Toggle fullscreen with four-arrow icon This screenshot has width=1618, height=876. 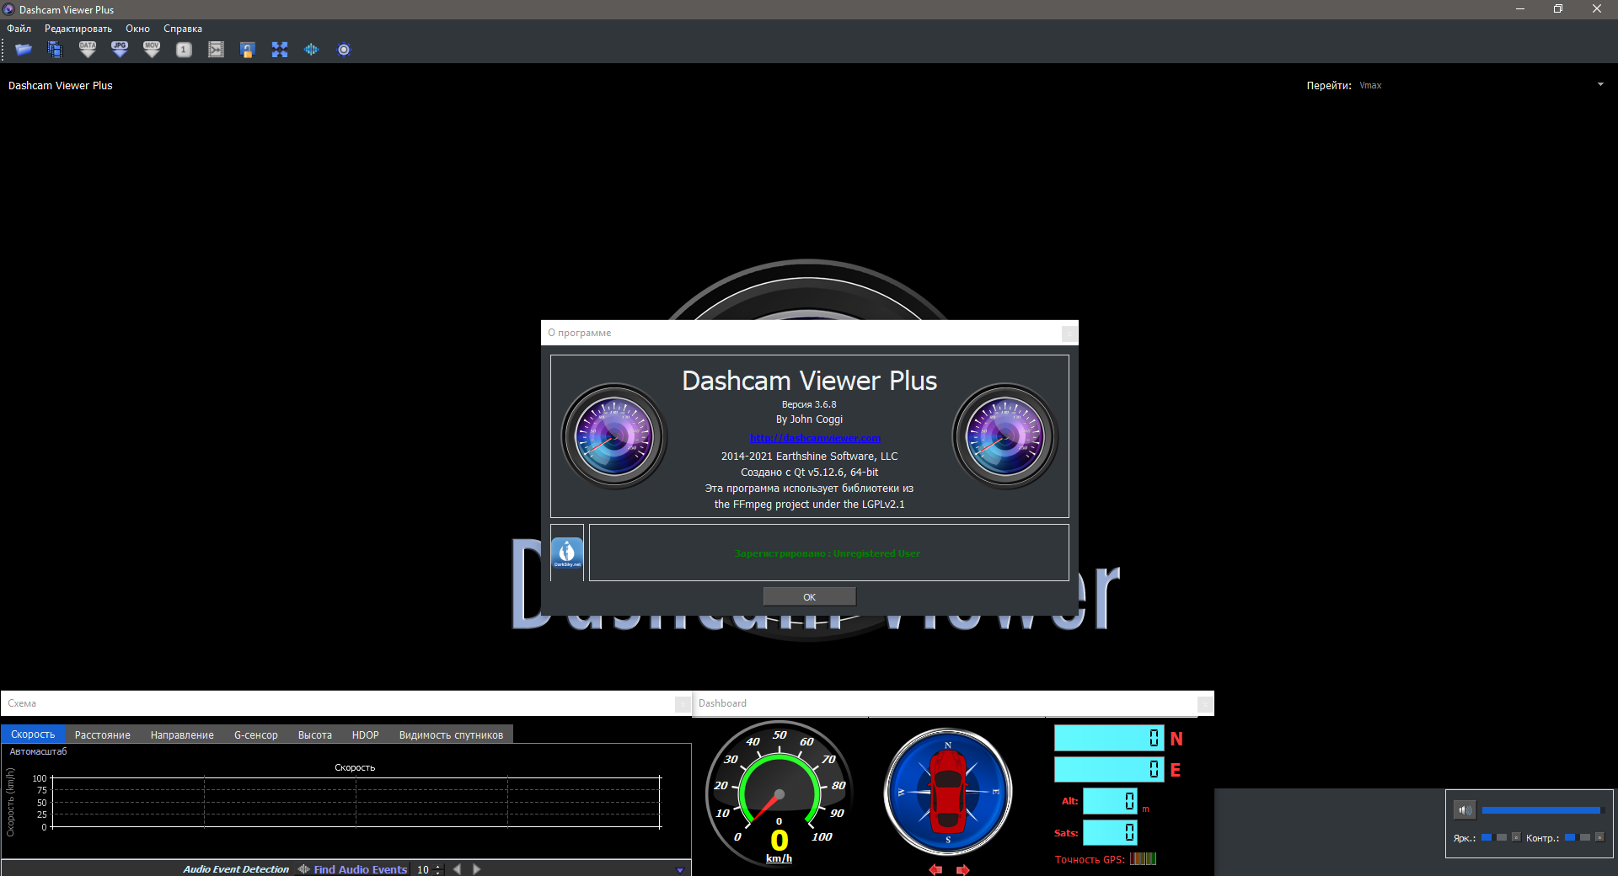coord(280,50)
